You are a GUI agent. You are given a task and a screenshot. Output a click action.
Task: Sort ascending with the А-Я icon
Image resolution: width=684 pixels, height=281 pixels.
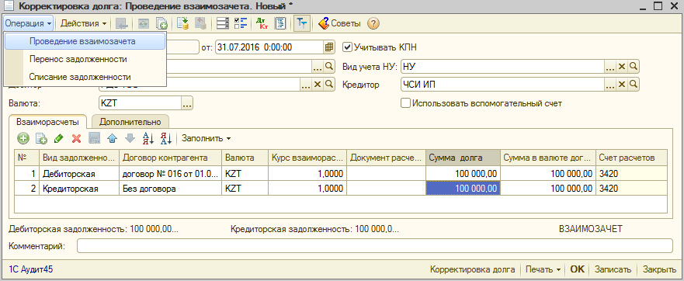(148, 139)
